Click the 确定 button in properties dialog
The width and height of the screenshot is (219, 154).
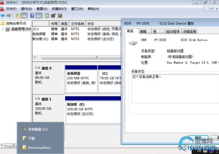(x=198, y=138)
